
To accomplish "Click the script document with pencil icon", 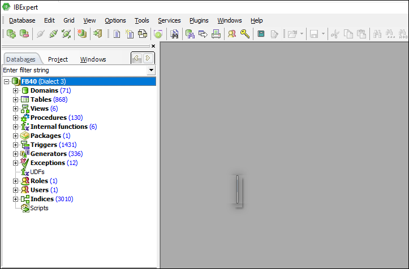I will click(x=274, y=34).
